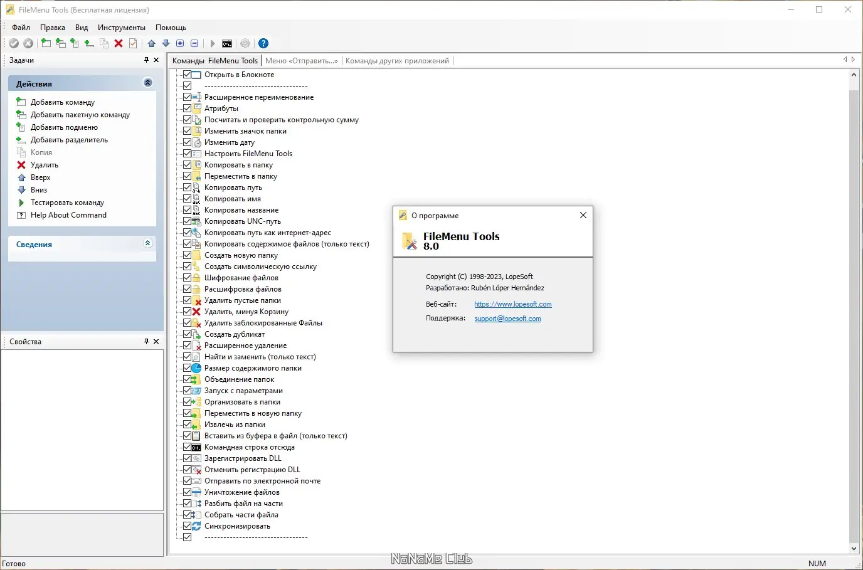863x570 pixels.
Task: Switch to the «Меню «Отправить...»» tab
Action: click(x=302, y=61)
